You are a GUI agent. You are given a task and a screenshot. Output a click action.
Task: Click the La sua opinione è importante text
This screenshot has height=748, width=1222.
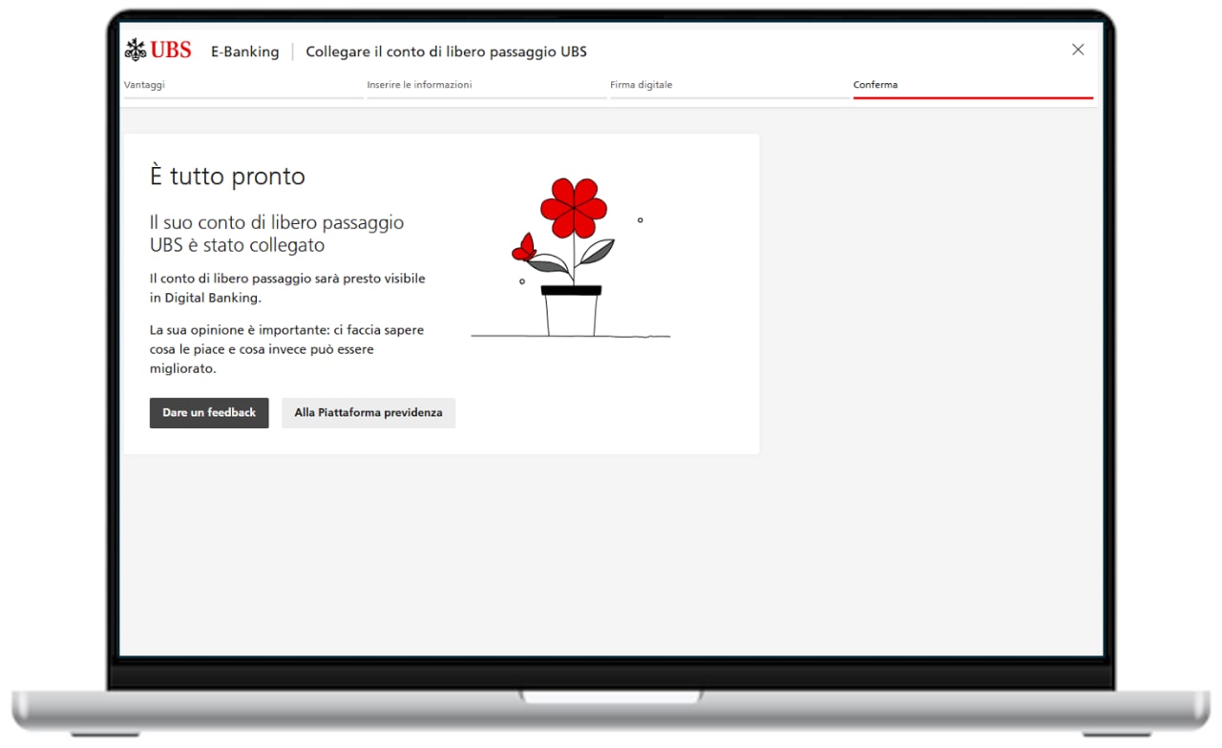click(x=286, y=349)
